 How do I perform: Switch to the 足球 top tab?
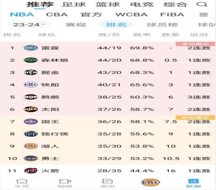click(74, 4)
